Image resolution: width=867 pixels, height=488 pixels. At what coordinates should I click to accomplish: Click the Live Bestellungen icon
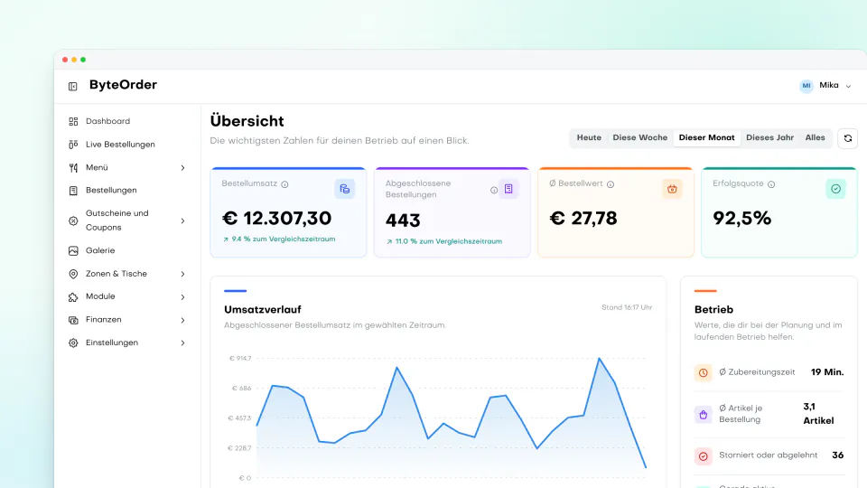[73, 145]
